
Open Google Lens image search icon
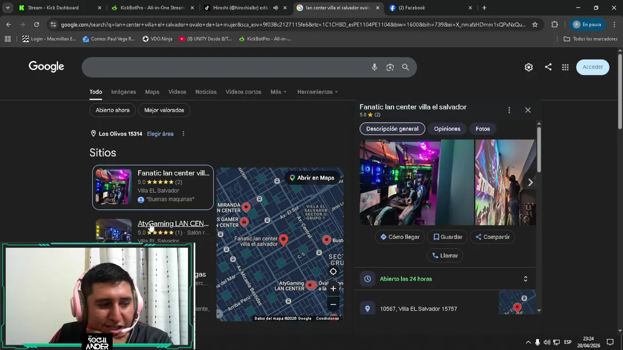(x=390, y=67)
